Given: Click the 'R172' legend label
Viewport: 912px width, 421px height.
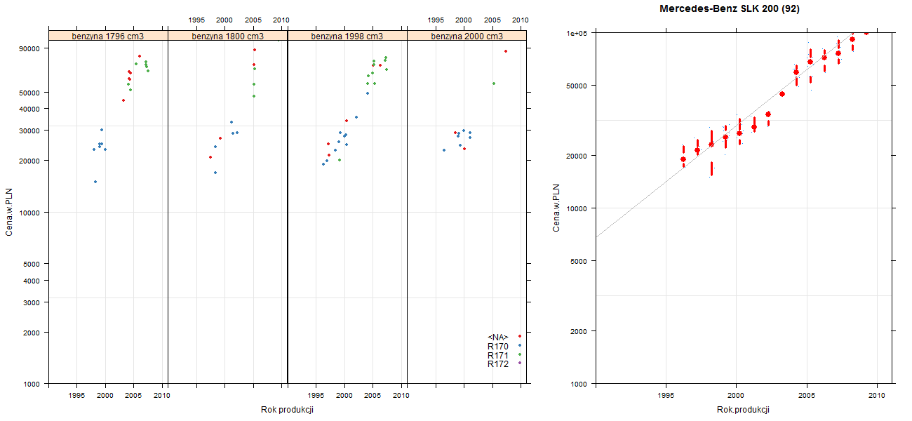Looking at the screenshot, I should pyautogui.click(x=498, y=364).
